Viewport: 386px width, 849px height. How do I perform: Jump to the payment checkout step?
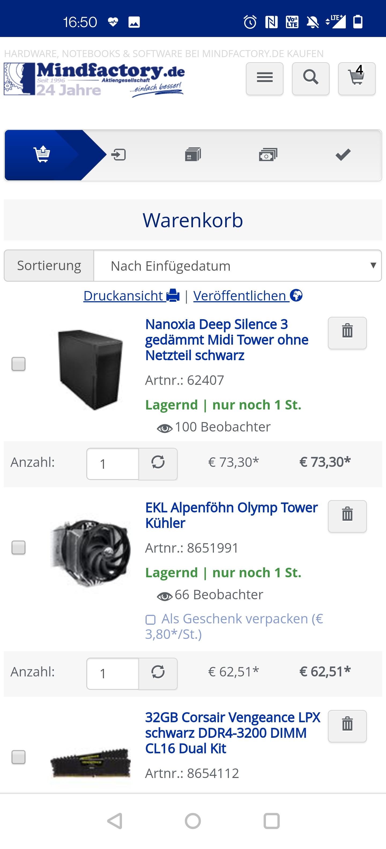[268, 155]
